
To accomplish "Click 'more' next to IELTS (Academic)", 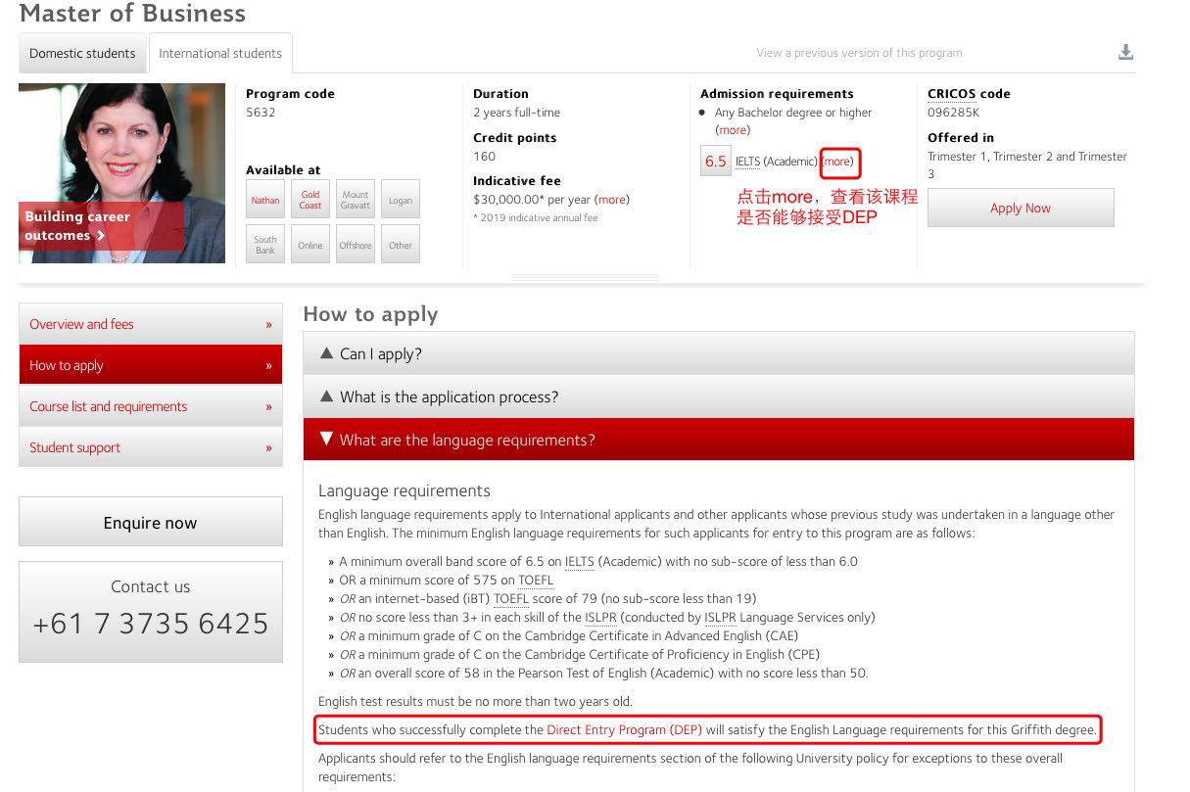I will tap(838, 162).
